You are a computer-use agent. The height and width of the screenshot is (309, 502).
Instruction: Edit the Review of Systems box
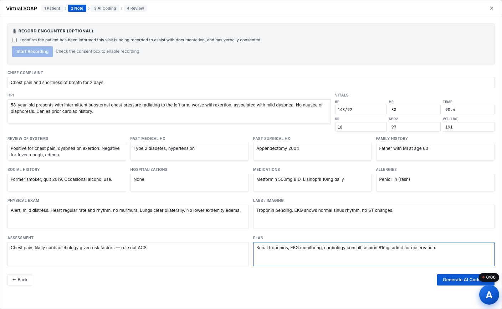pyautogui.click(x=67, y=152)
